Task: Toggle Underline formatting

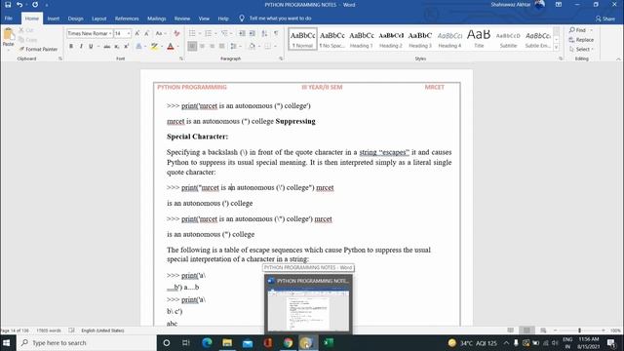Action: tap(91, 47)
